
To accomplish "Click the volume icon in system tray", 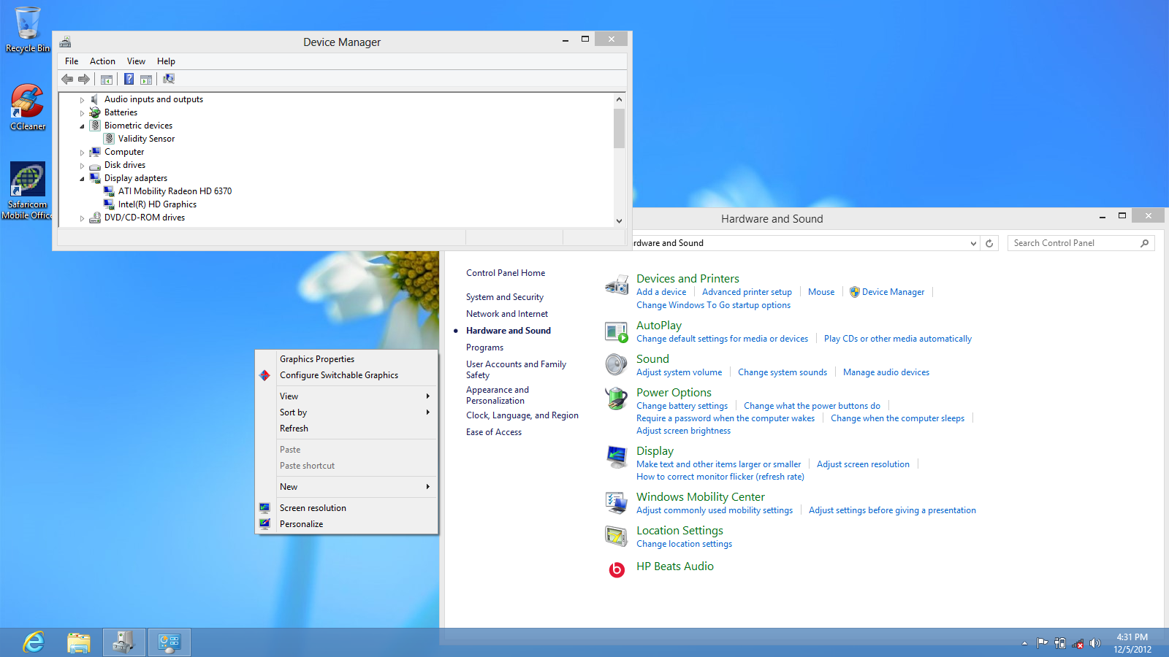I will tap(1094, 643).
